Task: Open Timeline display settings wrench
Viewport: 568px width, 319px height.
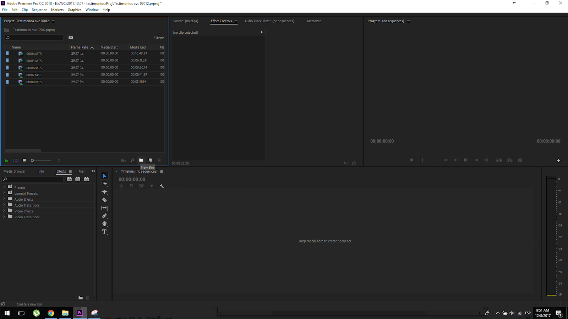Action: click(x=162, y=186)
